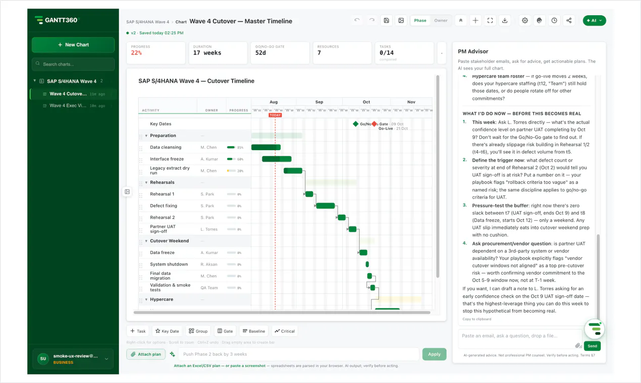
Task: Open Wave 4 Cutover chart item
Action: pyautogui.click(x=74, y=94)
